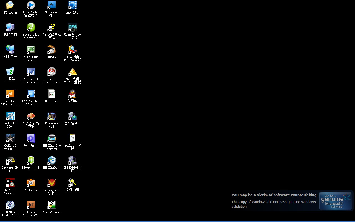Launch 个人所得税申报 shortcut
355x222 pixels.
pyautogui.click(x=31, y=116)
